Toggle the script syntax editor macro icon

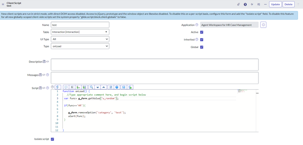pyautogui.click(x=58, y=87)
